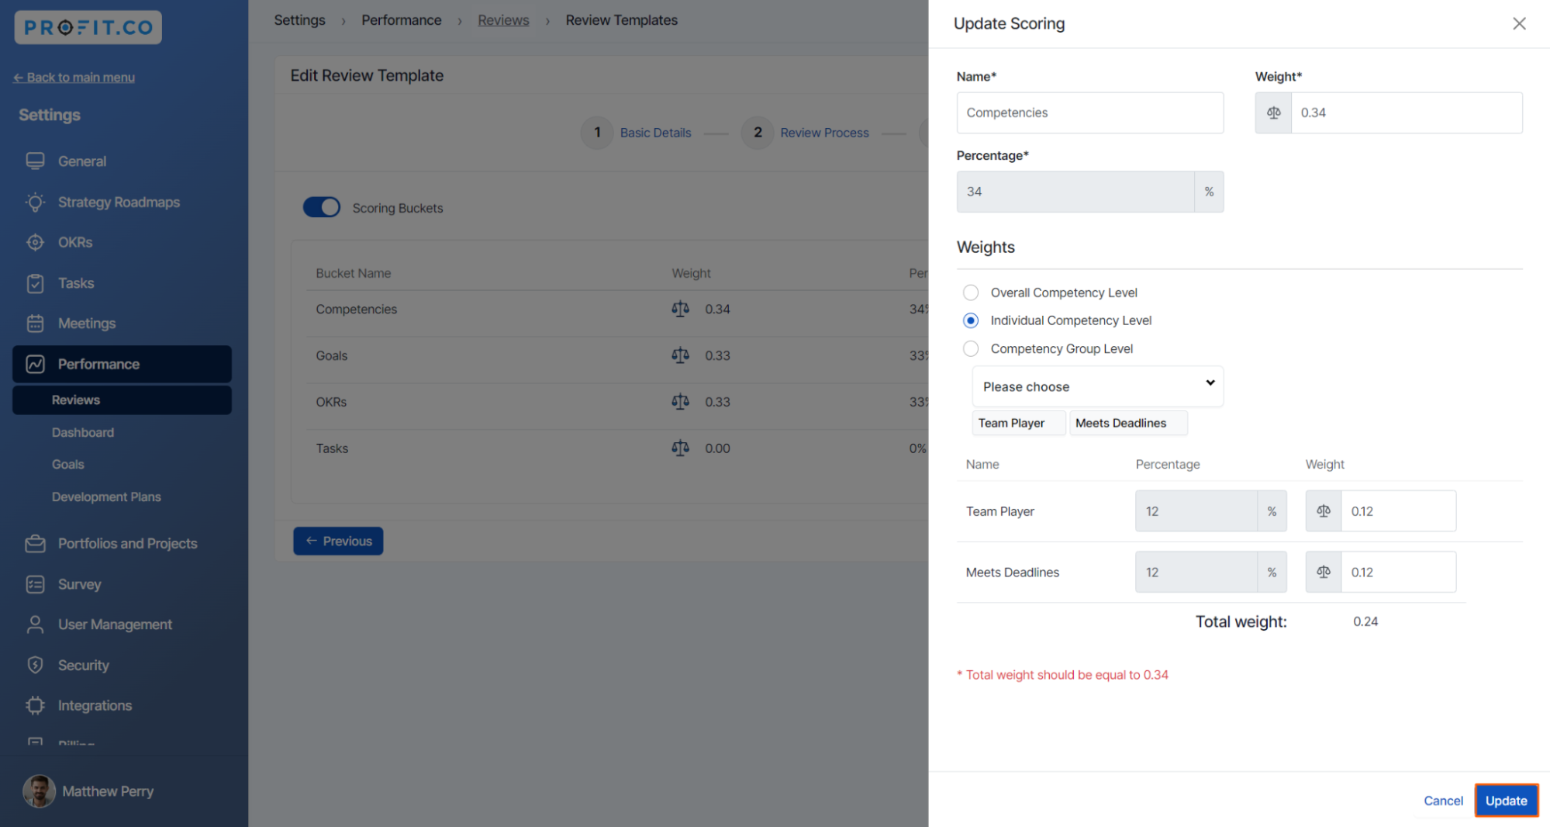The width and height of the screenshot is (1550, 827).
Task: Select Competency Group Level radio option
Action: tap(970, 349)
